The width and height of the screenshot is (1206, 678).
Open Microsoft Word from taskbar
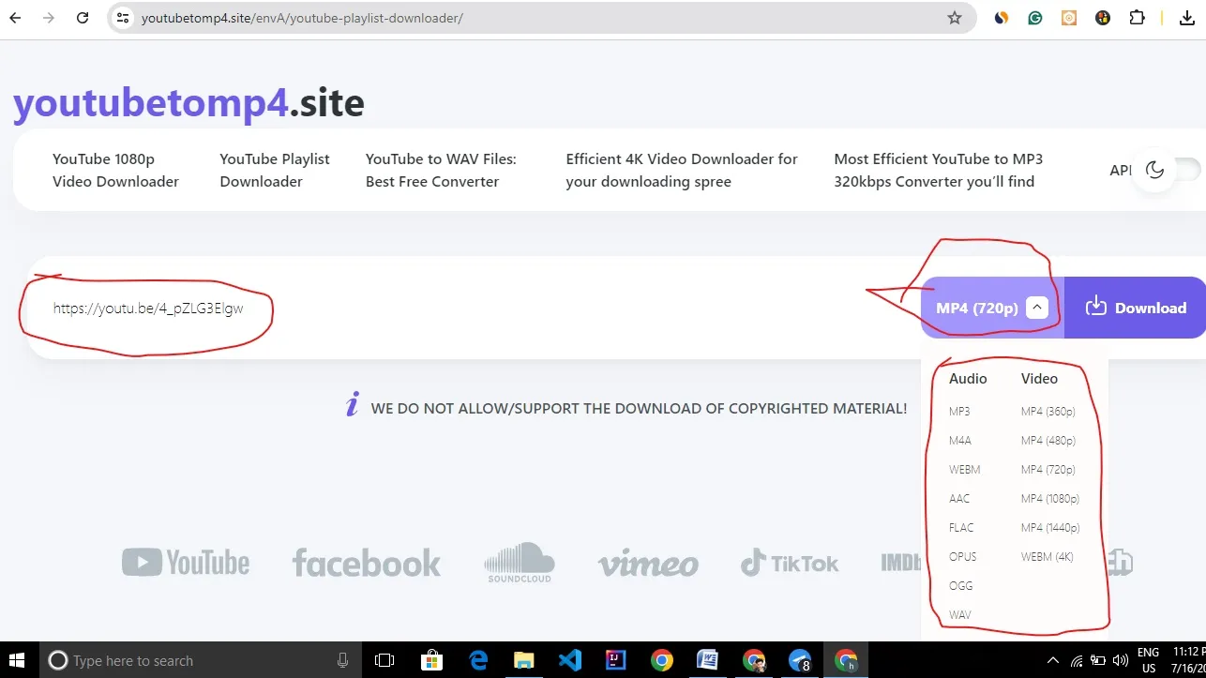click(707, 660)
